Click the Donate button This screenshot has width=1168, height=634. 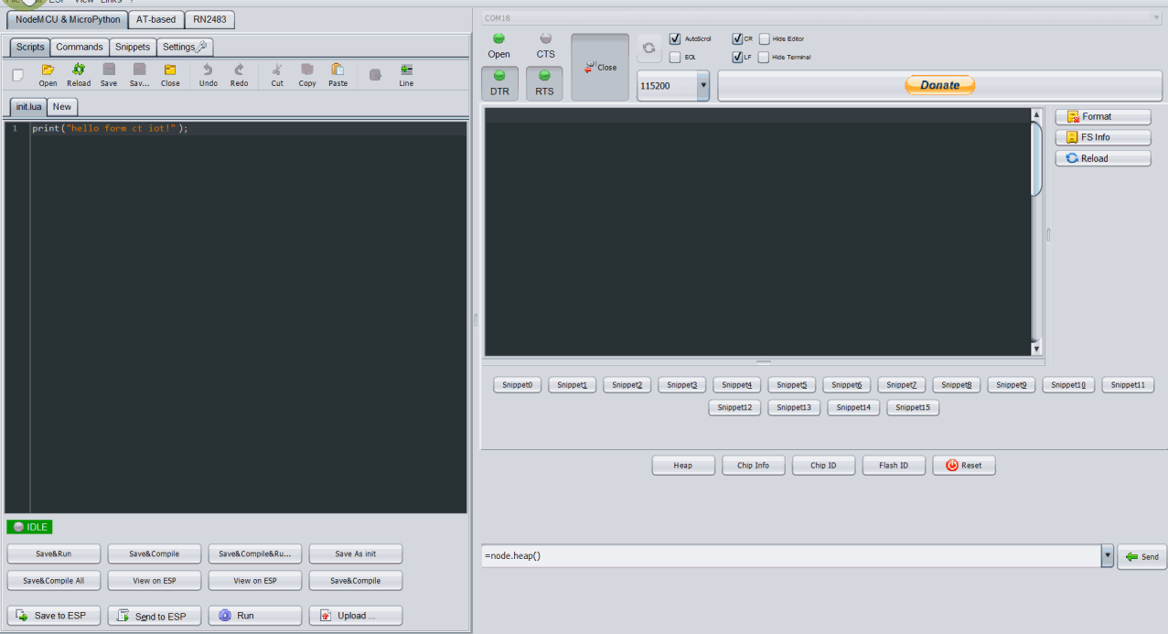pyautogui.click(x=940, y=85)
